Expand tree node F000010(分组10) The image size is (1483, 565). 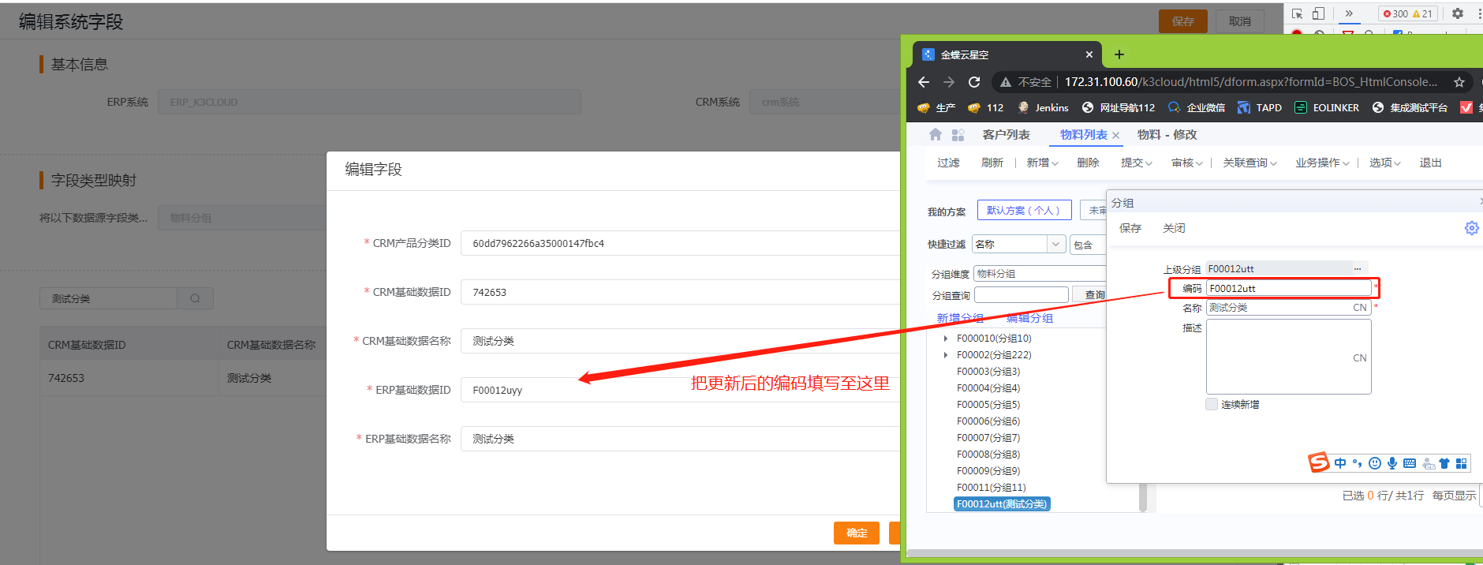coord(946,339)
